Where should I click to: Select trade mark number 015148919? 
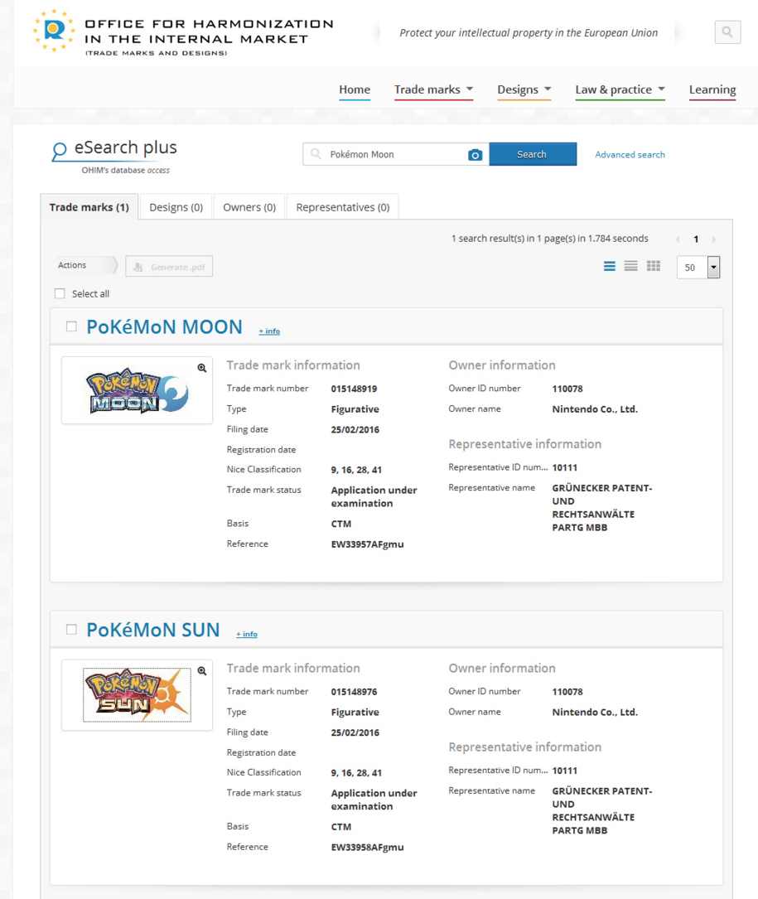pyautogui.click(x=354, y=389)
